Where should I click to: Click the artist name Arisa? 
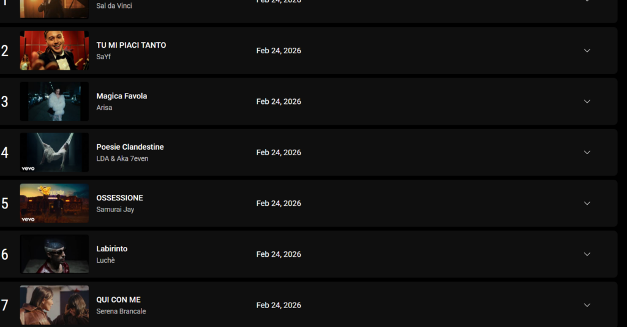point(104,108)
